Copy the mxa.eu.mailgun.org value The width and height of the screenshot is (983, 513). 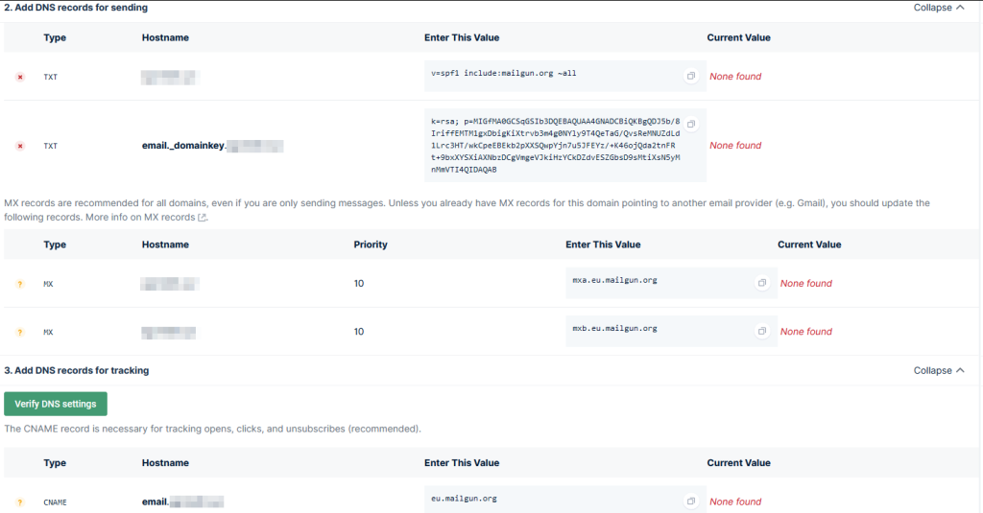tap(761, 283)
